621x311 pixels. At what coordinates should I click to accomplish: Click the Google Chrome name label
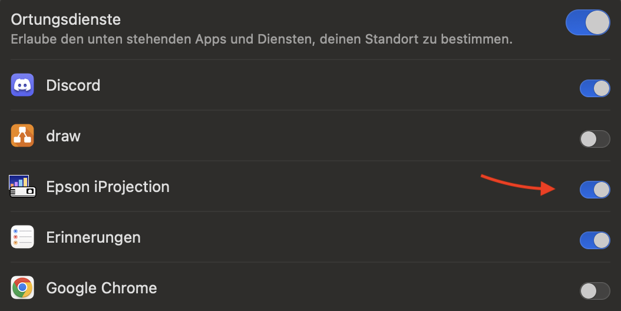101,288
